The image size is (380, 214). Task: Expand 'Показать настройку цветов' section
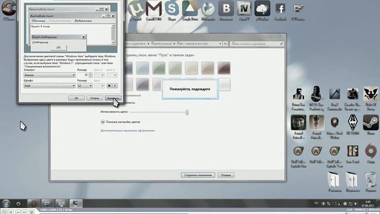[121, 122]
